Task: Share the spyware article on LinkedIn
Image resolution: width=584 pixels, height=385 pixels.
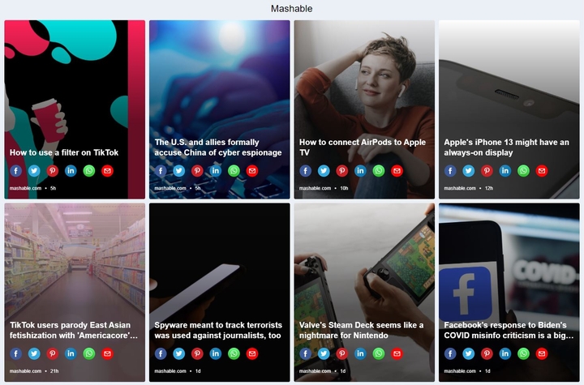Action: click(216, 353)
